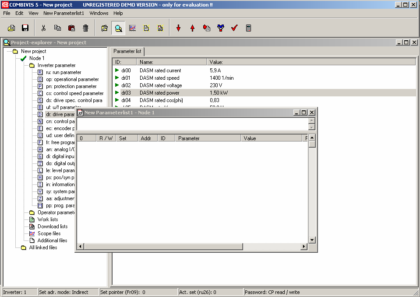Click the G icon of digital input group
This screenshot has width=420, height=297.
click(40, 156)
